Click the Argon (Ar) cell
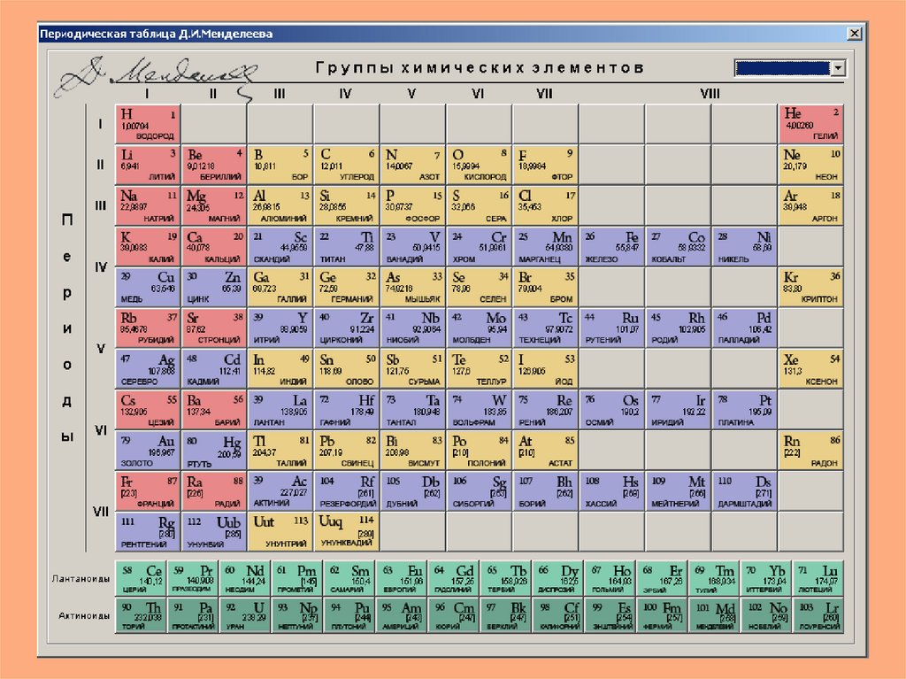 pos(810,206)
